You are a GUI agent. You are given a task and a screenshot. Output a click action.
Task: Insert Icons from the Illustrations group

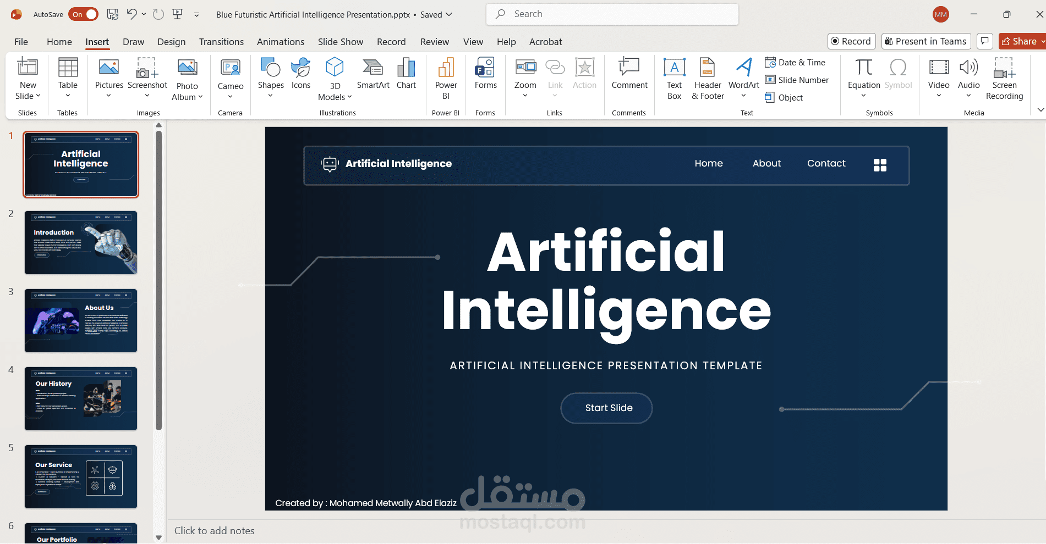tap(301, 74)
